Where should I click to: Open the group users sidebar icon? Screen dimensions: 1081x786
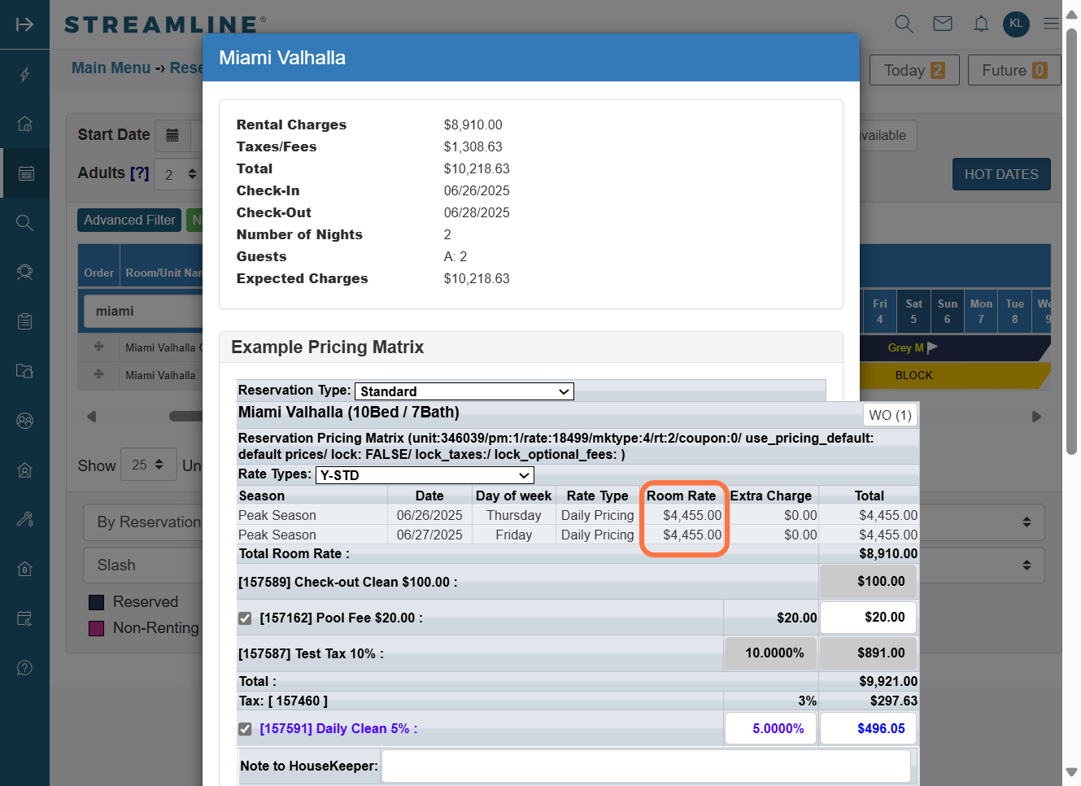(24, 421)
